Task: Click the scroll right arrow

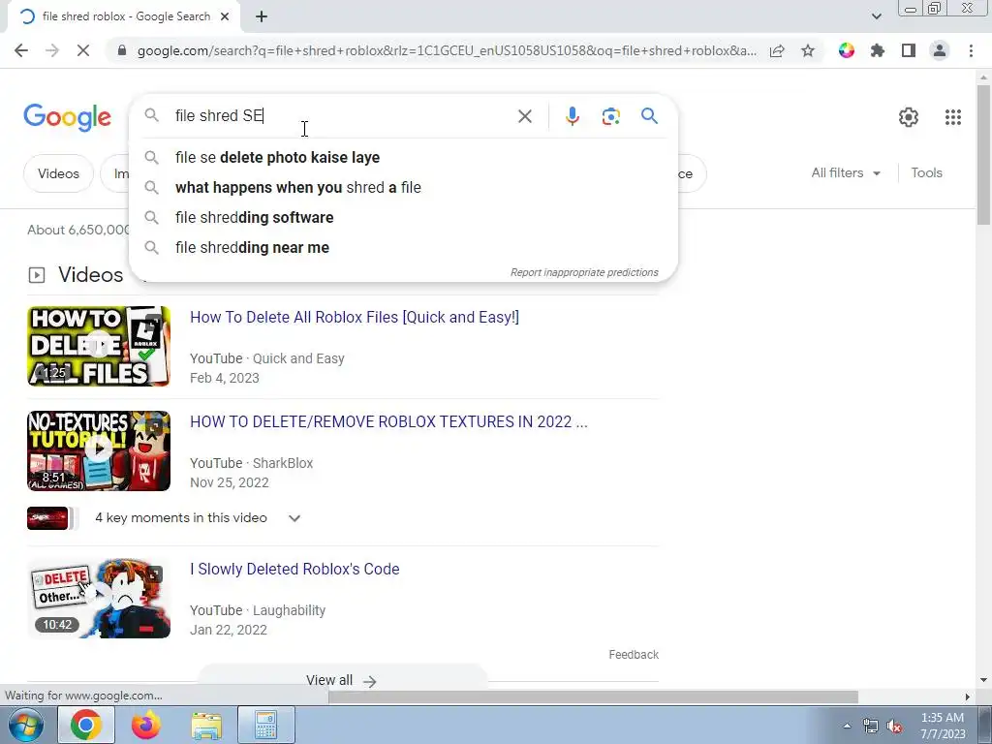Action: [x=967, y=697]
